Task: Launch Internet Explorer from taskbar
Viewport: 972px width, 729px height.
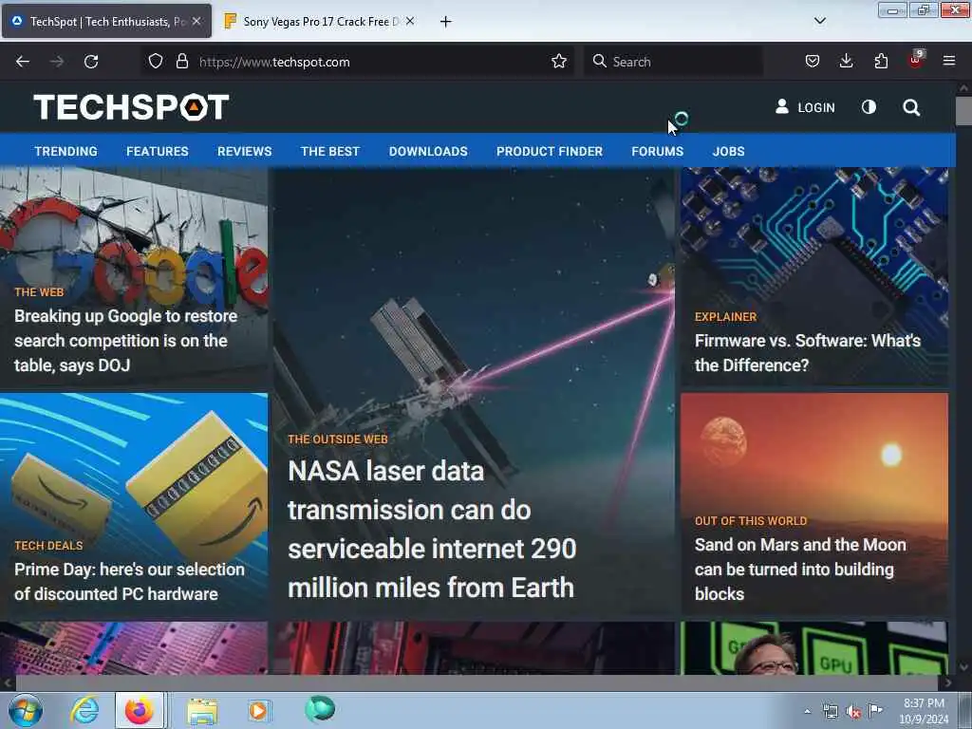Action: pyautogui.click(x=84, y=710)
